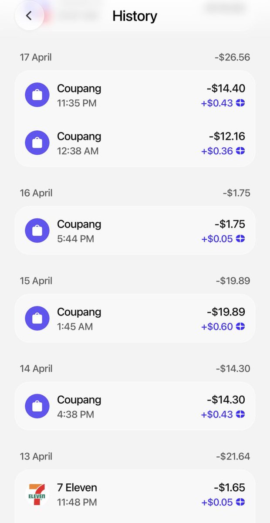Open the 7 Eleven -$1.65 transaction

coord(135,494)
